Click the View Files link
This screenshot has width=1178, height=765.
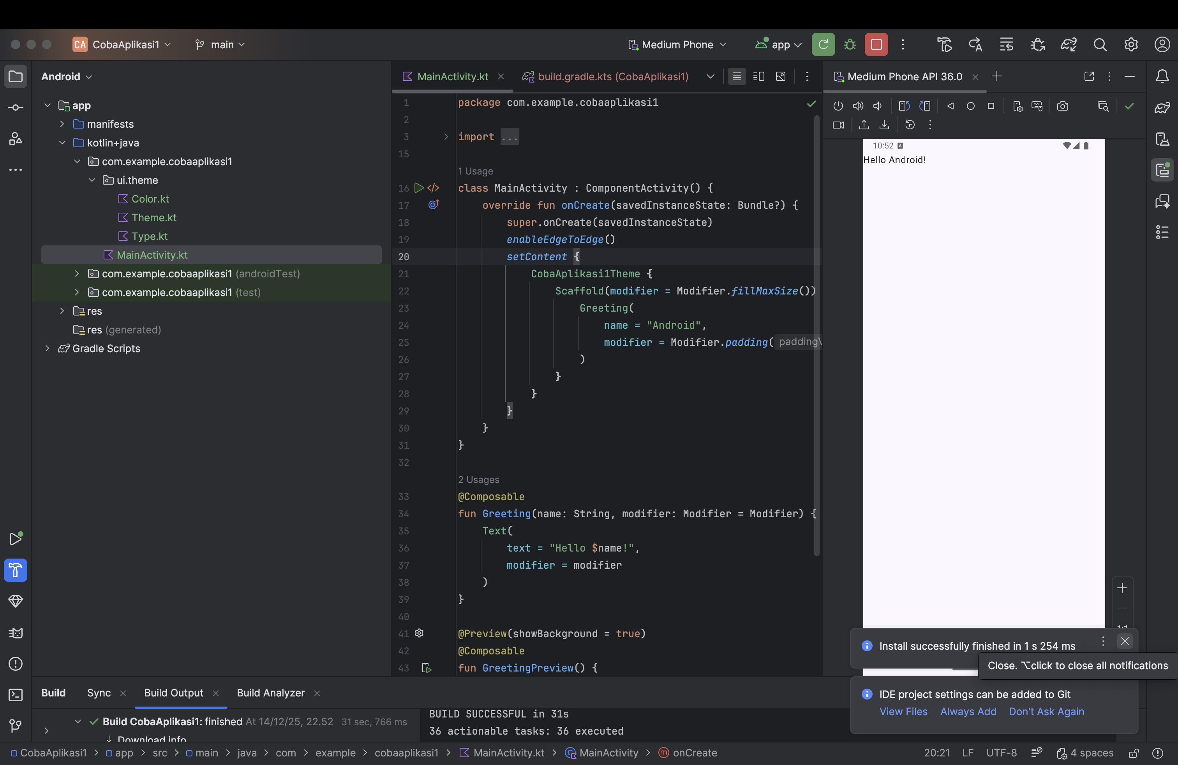tap(903, 712)
